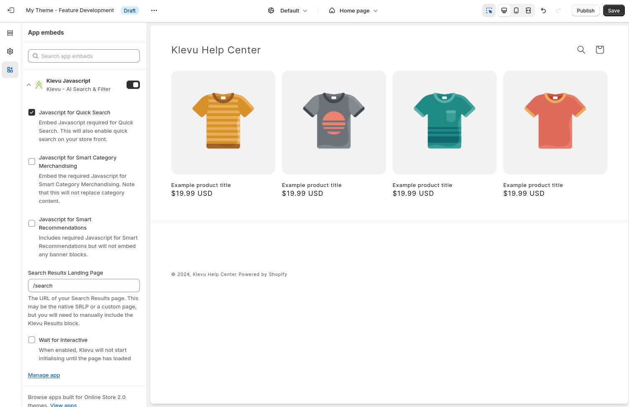
Task: Click the Klevu Help Center footer link
Action: [215, 274]
